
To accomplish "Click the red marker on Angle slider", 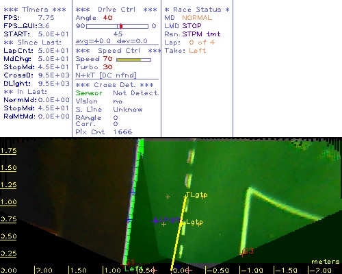I will pos(121,26).
